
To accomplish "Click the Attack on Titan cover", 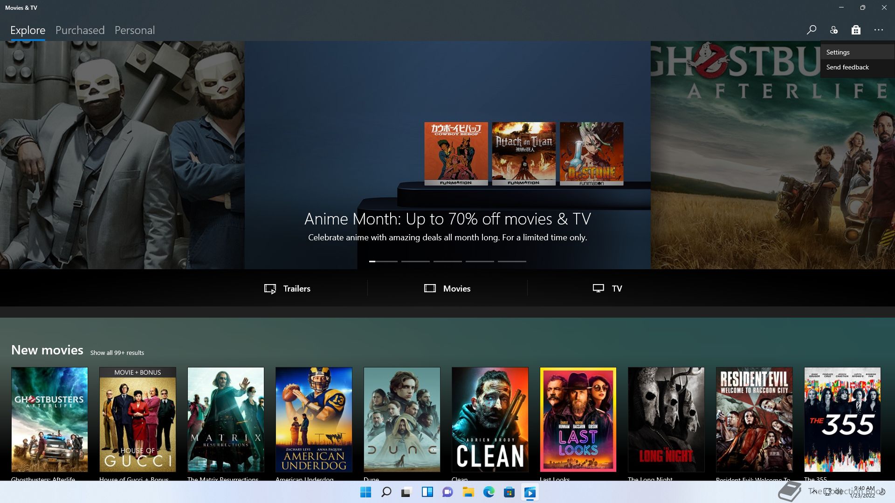I will (524, 154).
